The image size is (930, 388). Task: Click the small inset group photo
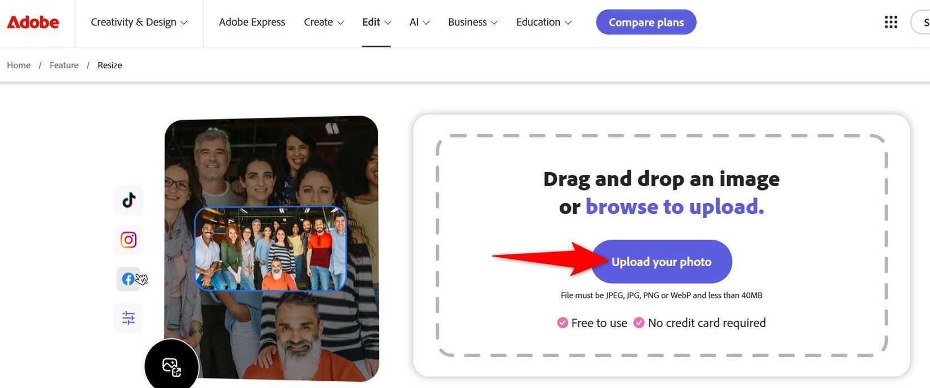pos(271,248)
